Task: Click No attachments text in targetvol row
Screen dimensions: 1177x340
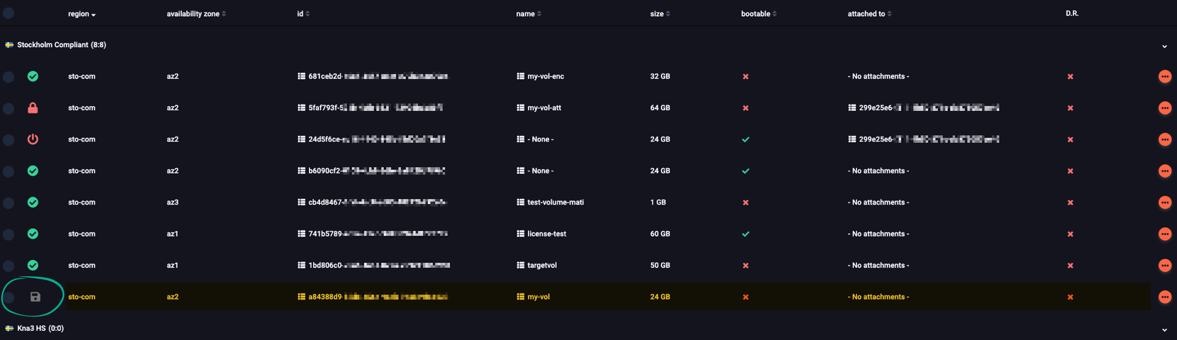Action: [x=878, y=265]
